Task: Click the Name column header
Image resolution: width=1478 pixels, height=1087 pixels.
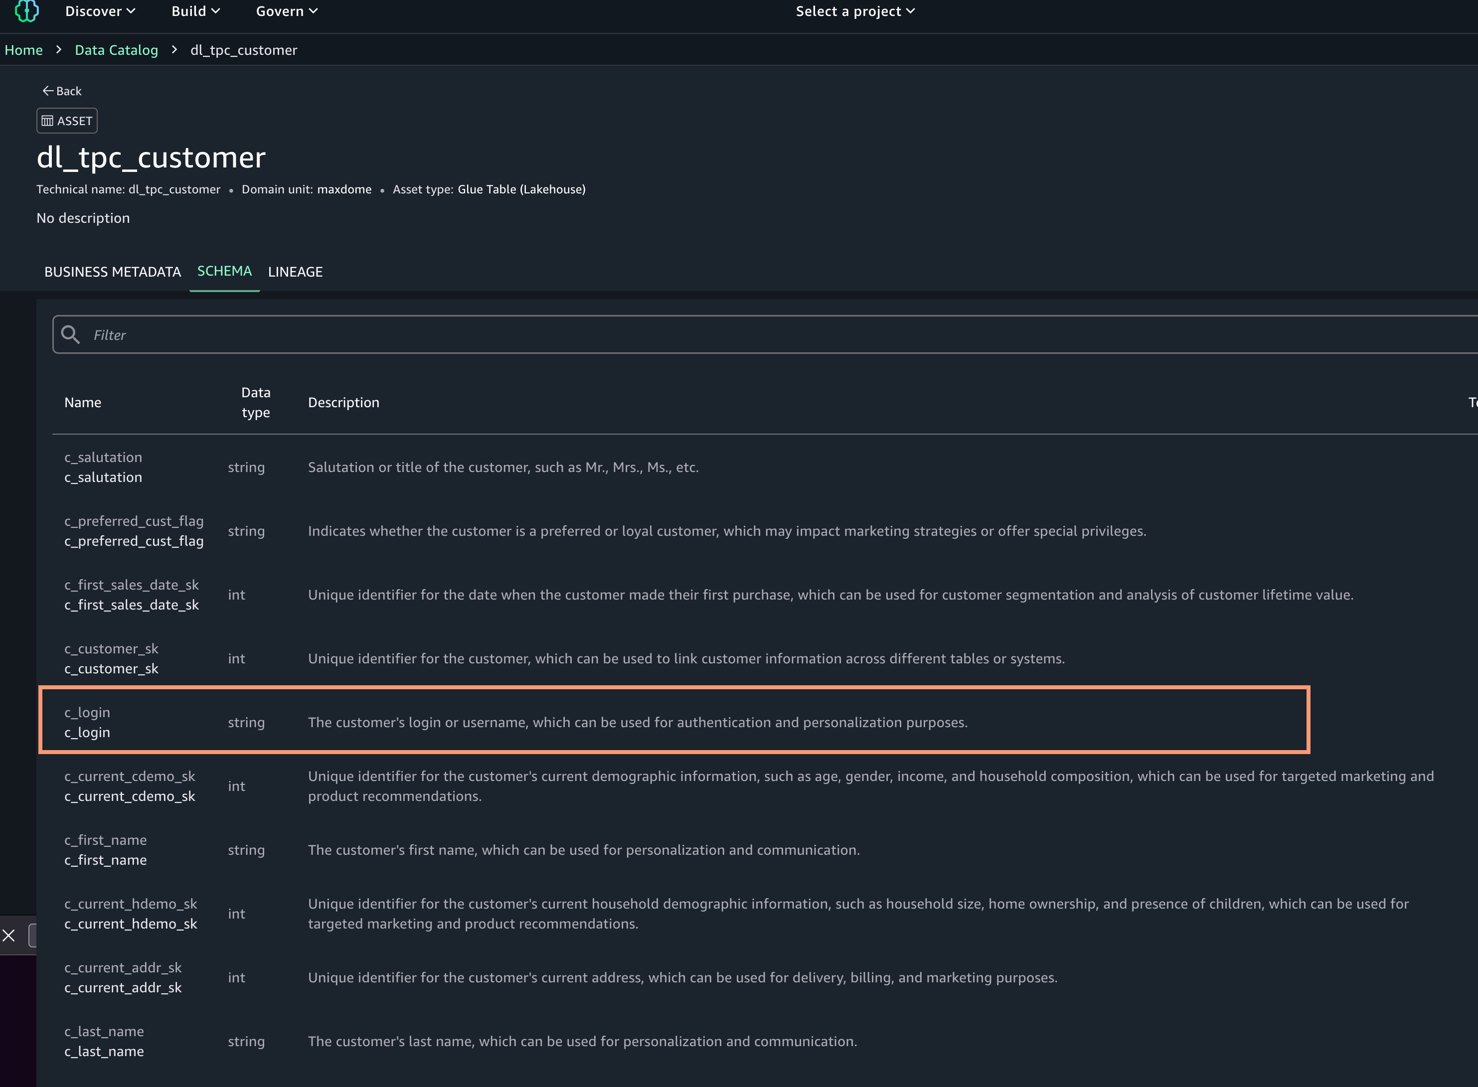Action: [83, 403]
